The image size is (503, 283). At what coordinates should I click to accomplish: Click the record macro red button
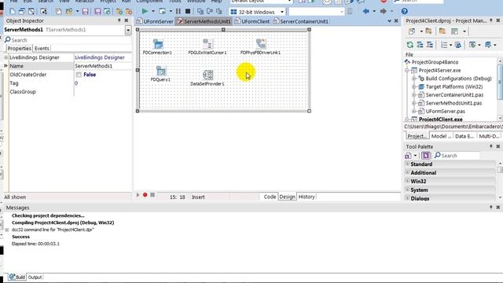click(x=145, y=195)
